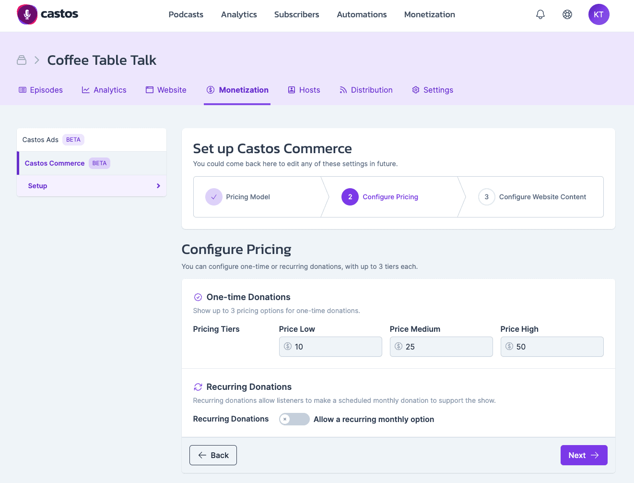This screenshot has width=634, height=483.
Task: Select Castos Ads in the sidebar
Action: pyautogui.click(x=92, y=140)
